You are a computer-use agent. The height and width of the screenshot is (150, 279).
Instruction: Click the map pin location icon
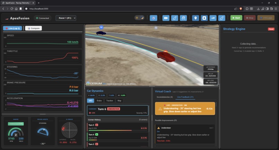(196, 18)
